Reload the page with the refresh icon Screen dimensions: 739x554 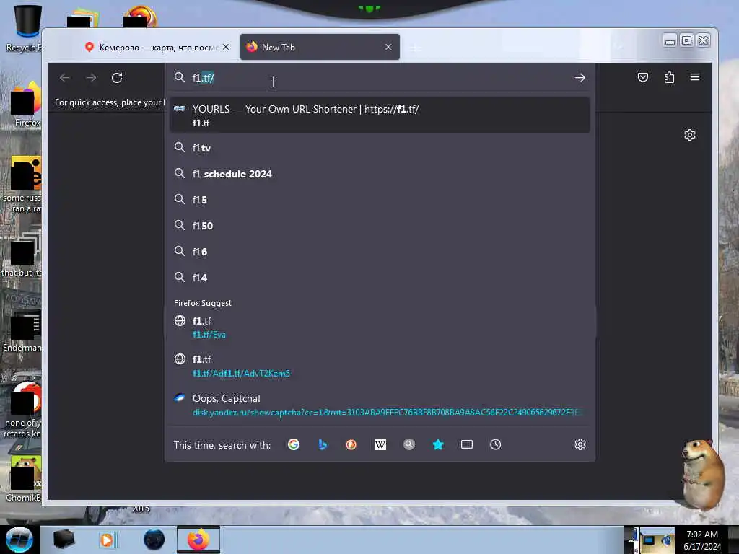click(117, 78)
